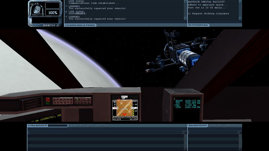Select the YSP 7302.469 km row
This screenshot has height=151, width=269.
pyautogui.click(x=188, y=103)
